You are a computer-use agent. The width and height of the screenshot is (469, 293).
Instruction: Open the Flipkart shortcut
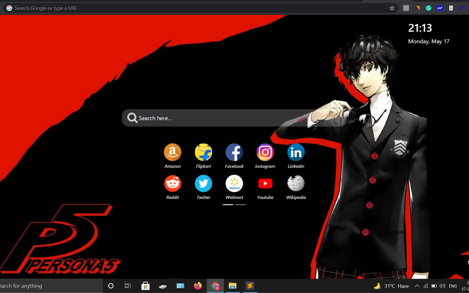coord(203,152)
